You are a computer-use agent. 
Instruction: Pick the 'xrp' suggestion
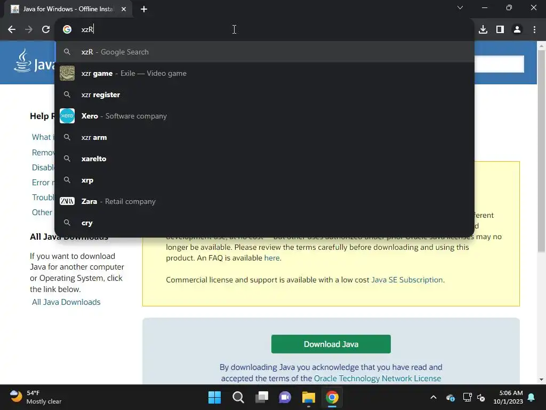pyautogui.click(x=264, y=180)
